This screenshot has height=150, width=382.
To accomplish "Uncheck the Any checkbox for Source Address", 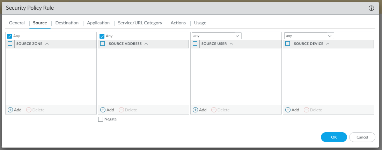I will click(102, 36).
